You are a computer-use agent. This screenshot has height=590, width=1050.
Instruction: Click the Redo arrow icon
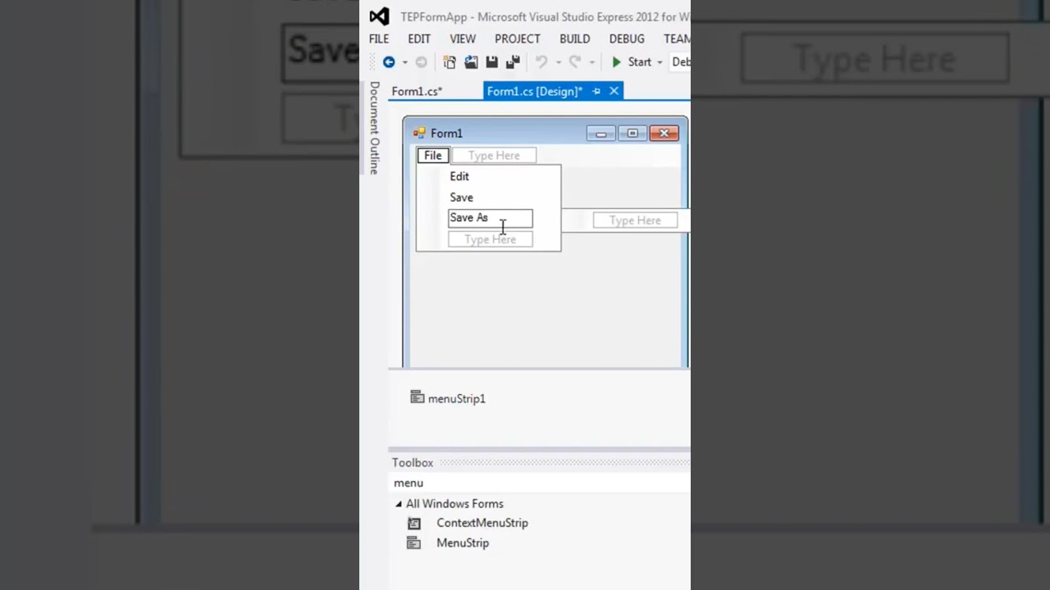(x=575, y=62)
